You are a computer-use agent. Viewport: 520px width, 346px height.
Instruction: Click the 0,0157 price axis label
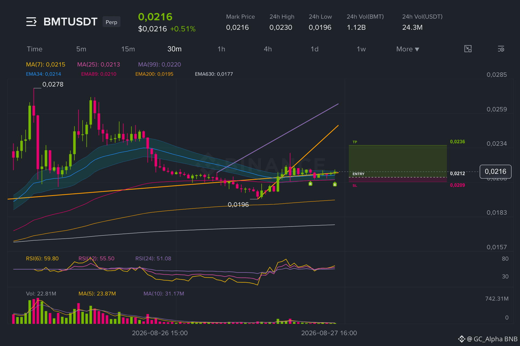497,247
